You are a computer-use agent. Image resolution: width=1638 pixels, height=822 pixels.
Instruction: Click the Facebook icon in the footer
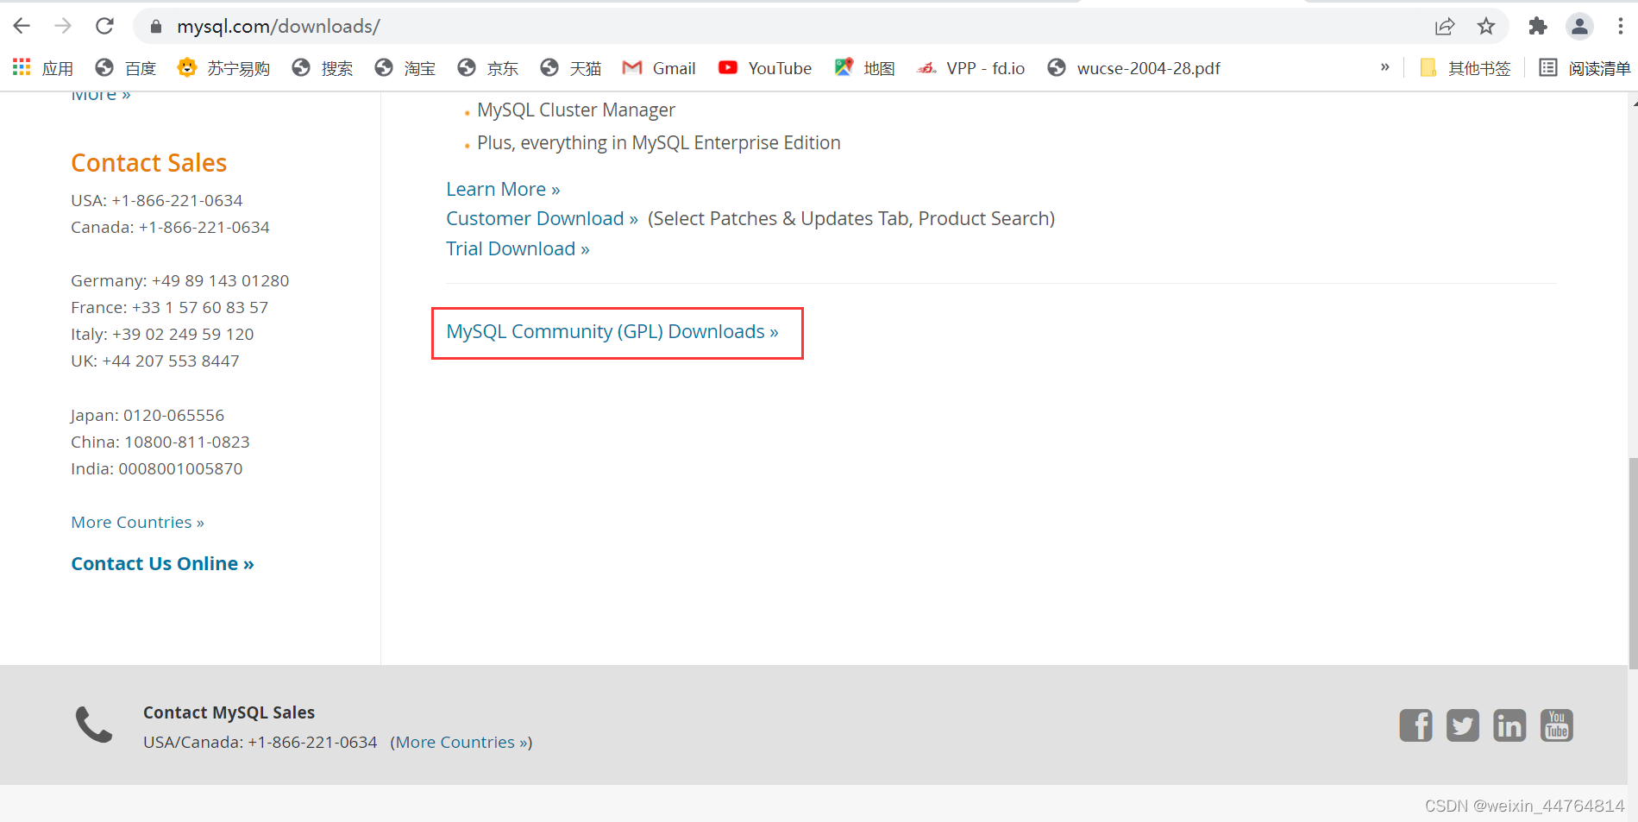coord(1415,725)
